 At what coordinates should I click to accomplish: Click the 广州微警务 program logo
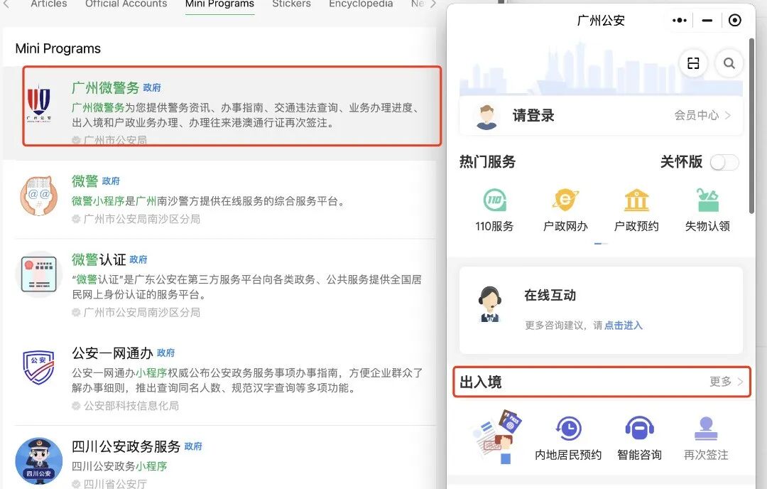[x=38, y=104]
